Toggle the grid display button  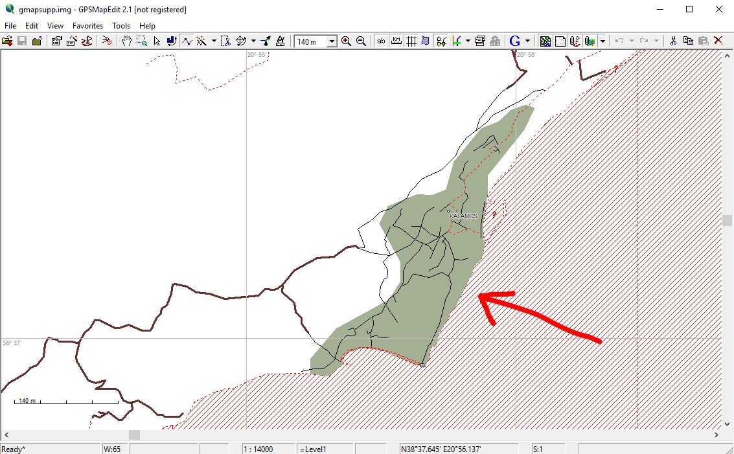[411, 41]
